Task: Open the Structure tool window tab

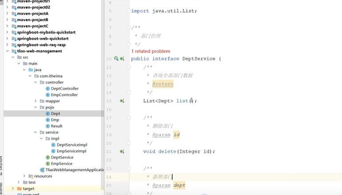Action: click(1, 165)
